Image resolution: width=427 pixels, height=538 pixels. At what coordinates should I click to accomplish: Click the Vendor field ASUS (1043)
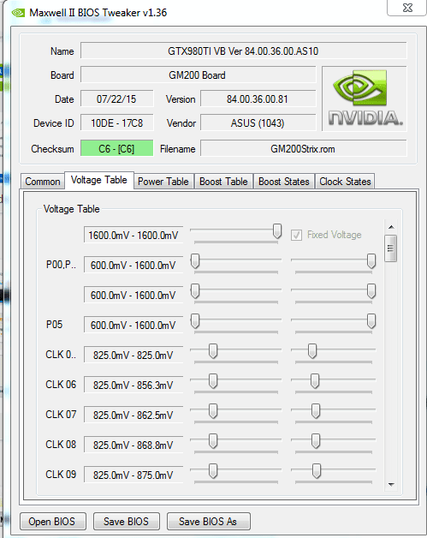258,123
